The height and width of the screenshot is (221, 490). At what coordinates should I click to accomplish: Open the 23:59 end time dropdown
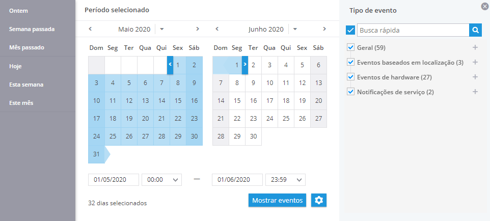pos(286,180)
